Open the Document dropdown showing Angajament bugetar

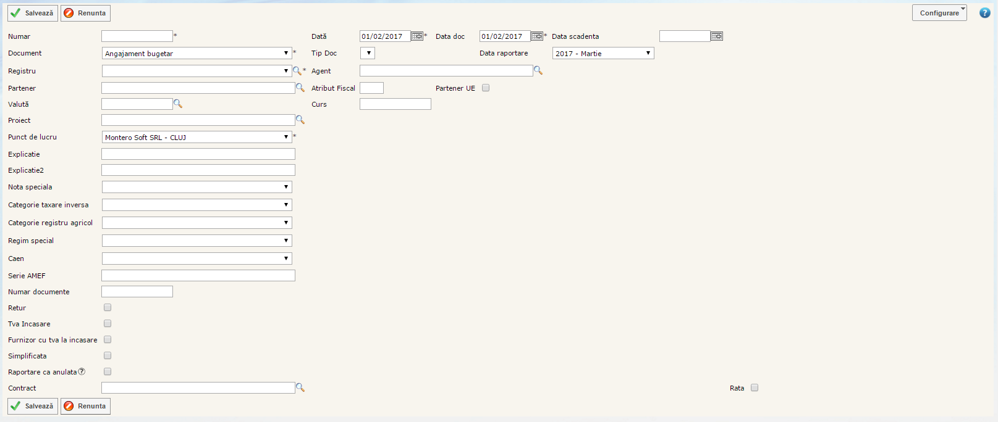(197, 54)
